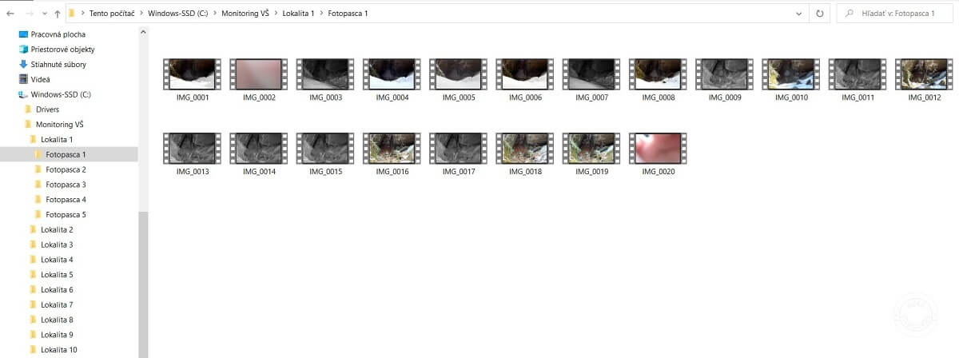Select video file IMG_0017
The width and height of the screenshot is (959, 358).
[459, 154]
